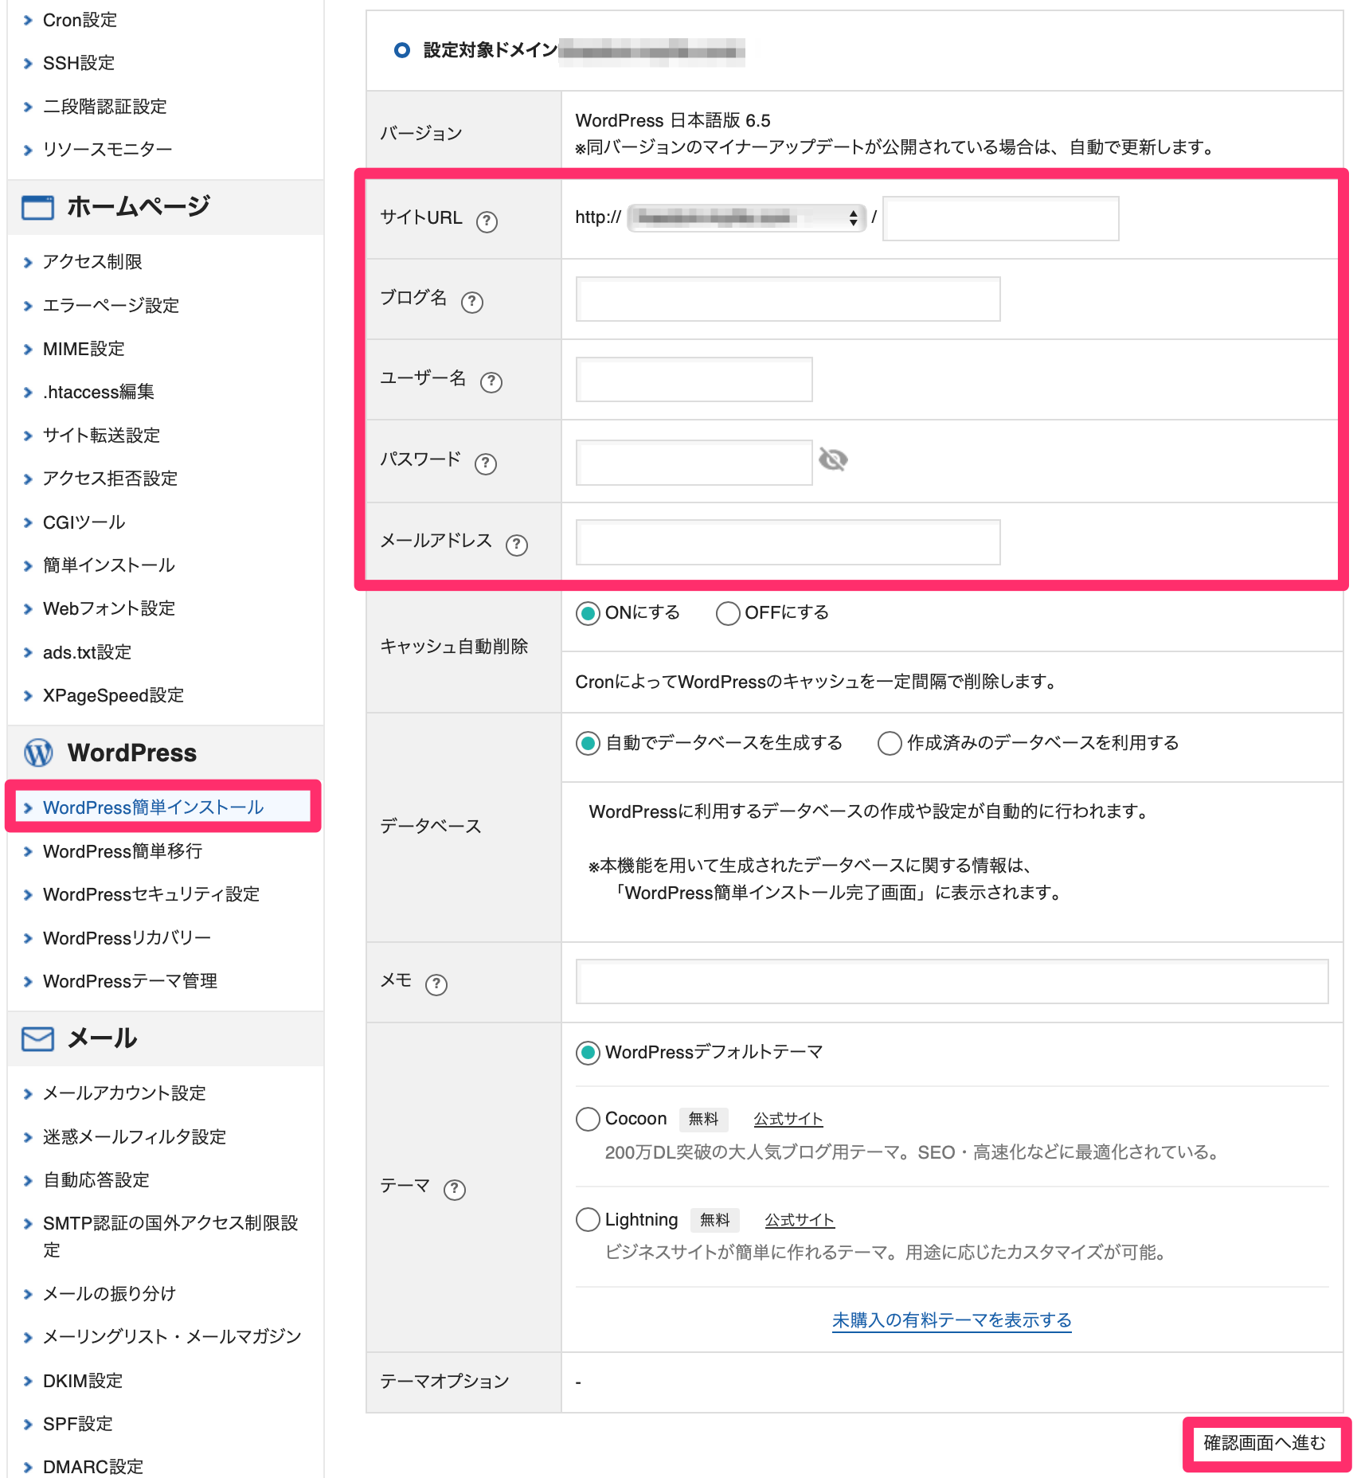Open WordPressセキュリティ設定 in sidebar
This screenshot has height=1478, width=1357.
[x=151, y=894]
